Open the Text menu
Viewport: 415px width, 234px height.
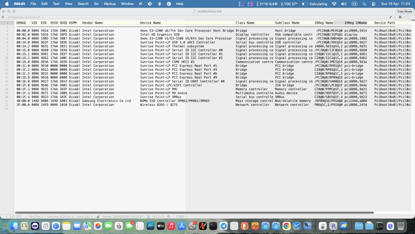tap(56, 4)
